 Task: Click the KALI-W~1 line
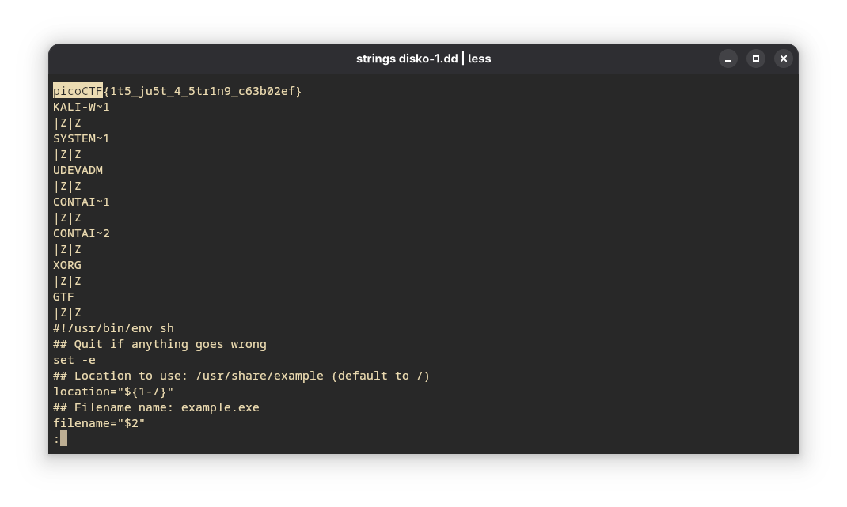(82, 107)
